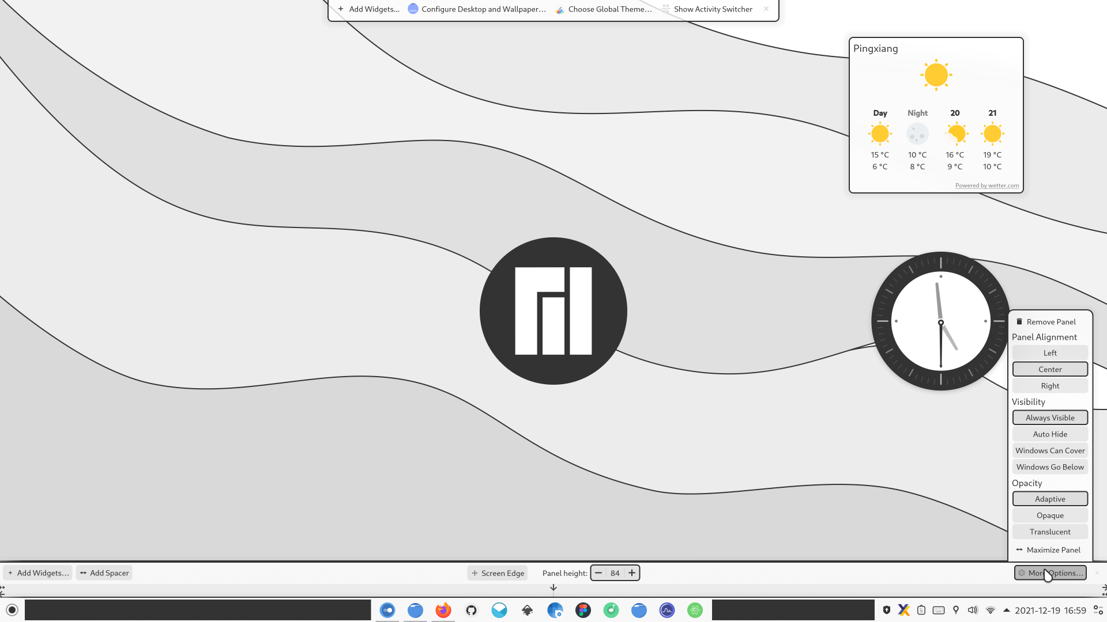Choose Windows Go Below visibility
Image resolution: width=1107 pixels, height=622 pixels.
(x=1050, y=467)
